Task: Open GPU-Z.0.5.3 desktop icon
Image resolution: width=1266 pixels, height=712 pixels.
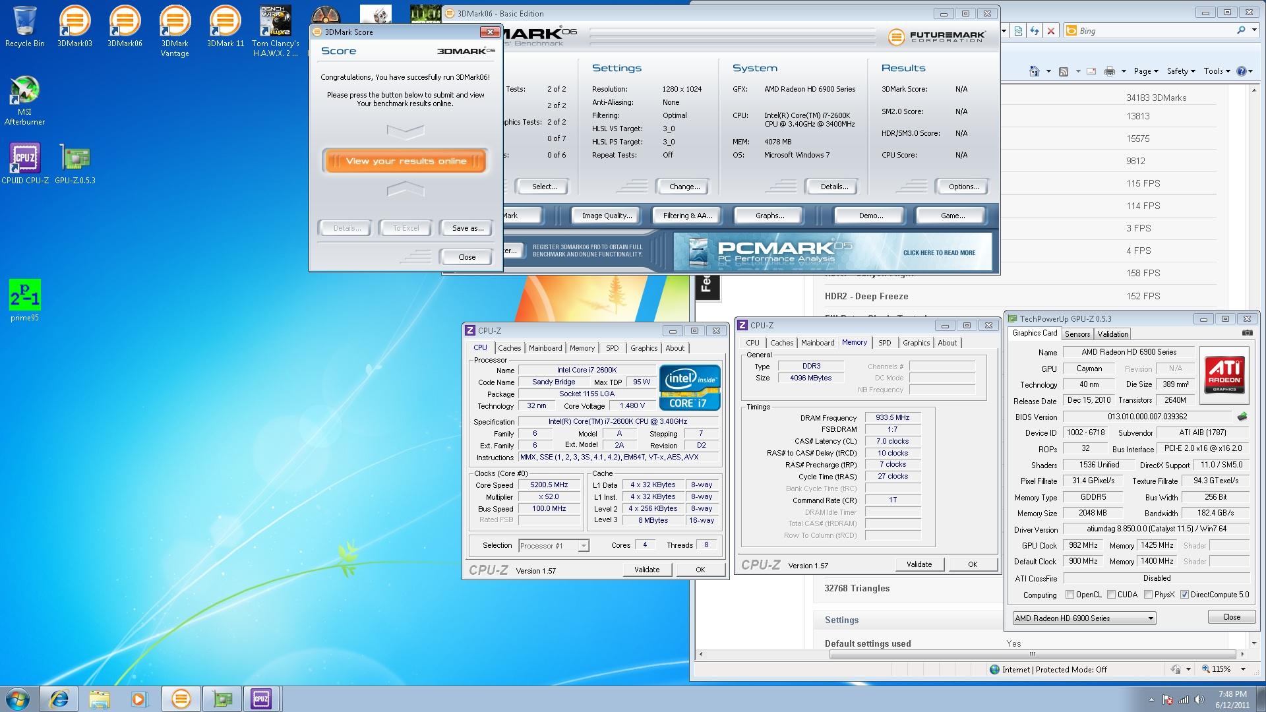Action: pos(75,163)
